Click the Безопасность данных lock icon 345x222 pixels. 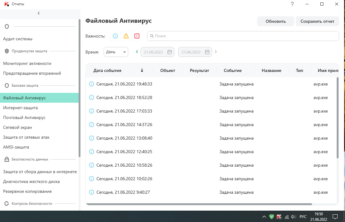(x=7, y=160)
